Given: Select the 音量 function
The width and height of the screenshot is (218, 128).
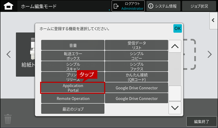Looking at the screenshot, I should [73, 45].
